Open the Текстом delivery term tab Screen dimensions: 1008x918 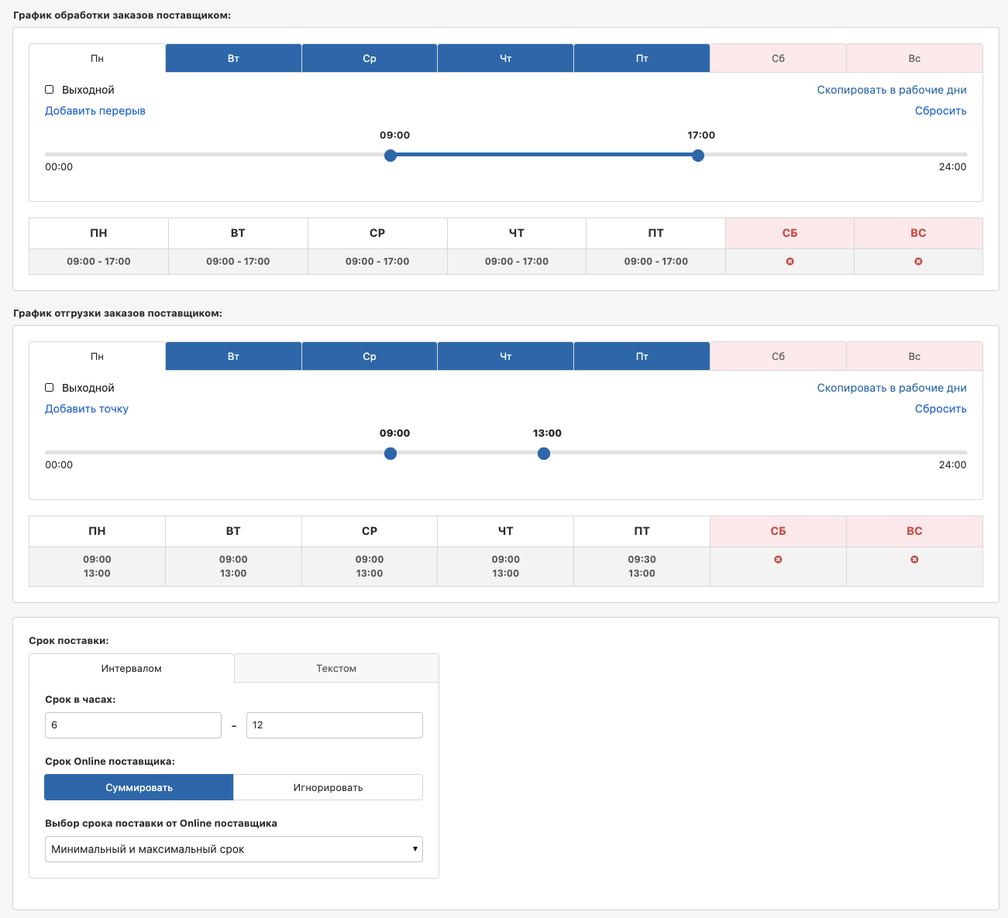336,668
